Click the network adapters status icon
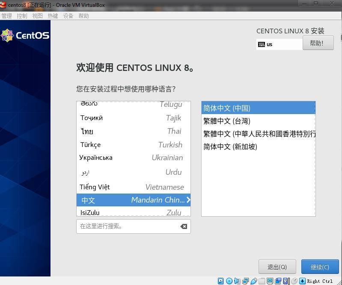Screen dimensions: 342x285 tap(245, 281)
